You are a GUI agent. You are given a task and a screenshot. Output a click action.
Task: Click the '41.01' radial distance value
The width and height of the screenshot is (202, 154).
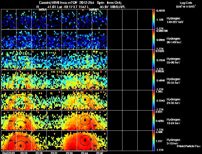pyautogui.click(x=52, y=7)
